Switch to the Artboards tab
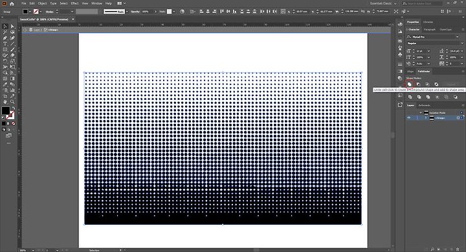Screen dimensions: 466x252 coord(425,106)
